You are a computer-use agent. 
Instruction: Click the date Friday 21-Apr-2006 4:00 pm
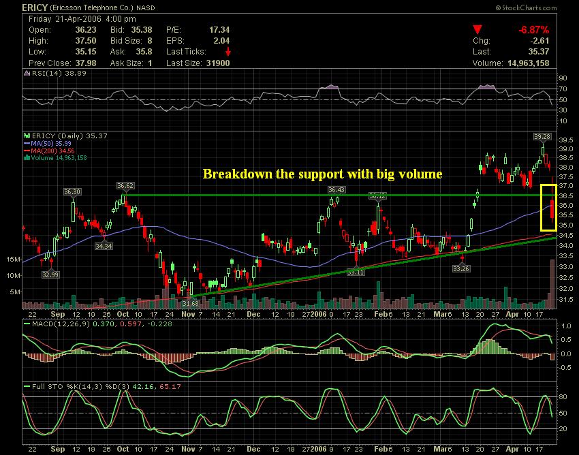[x=82, y=19]
